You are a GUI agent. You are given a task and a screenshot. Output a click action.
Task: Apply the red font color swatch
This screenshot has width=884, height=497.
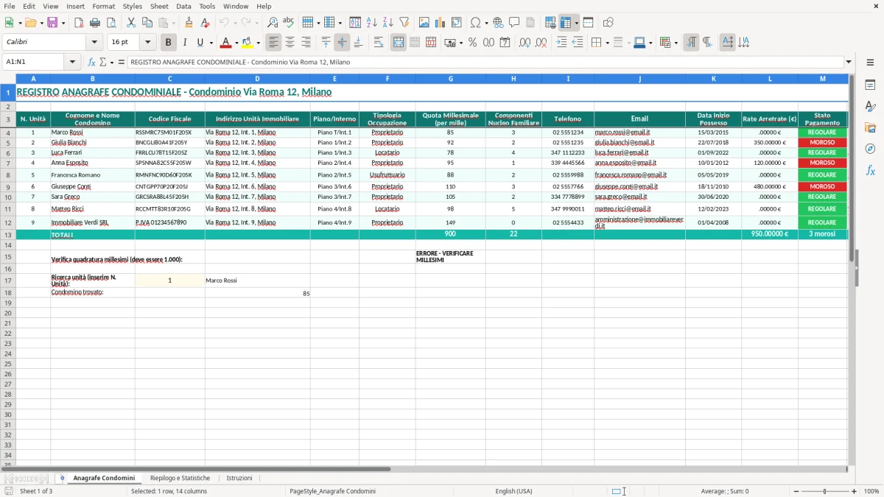click(226, 43)
